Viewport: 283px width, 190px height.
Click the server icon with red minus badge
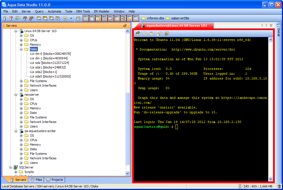[11, 18]
